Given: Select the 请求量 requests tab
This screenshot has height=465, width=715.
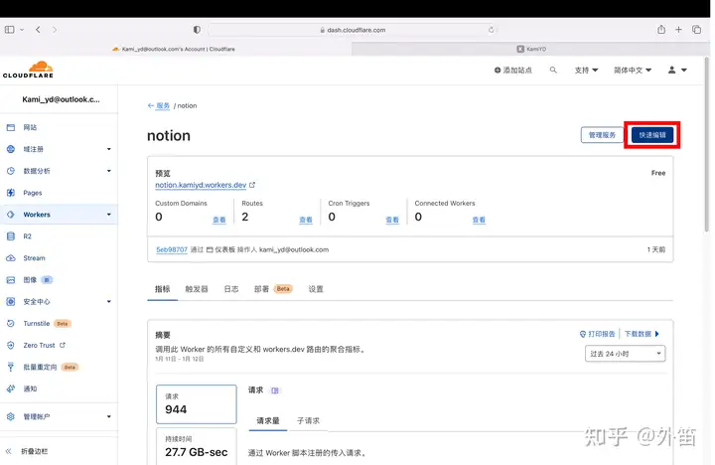Looking at the screenshot, I should [268, 420].
